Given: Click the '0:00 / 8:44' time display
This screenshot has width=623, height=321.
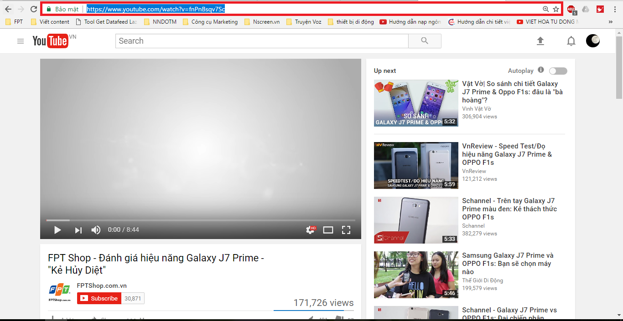Looking at the screenshot, I should click(x=124, y=230).
